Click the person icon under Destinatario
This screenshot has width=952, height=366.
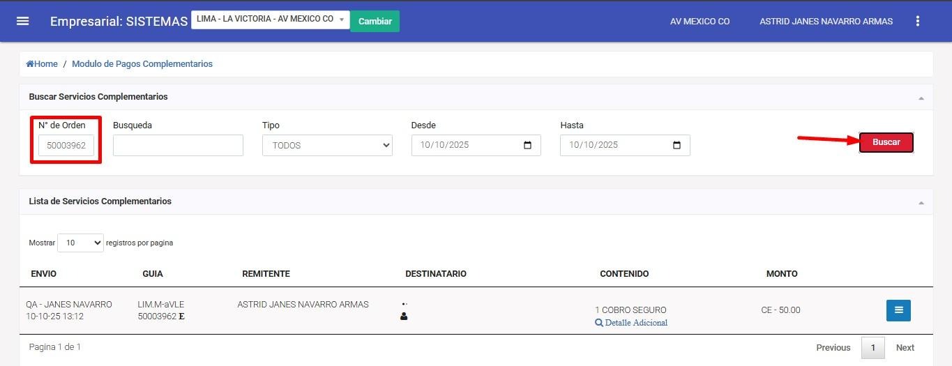(x=404, y=317)
